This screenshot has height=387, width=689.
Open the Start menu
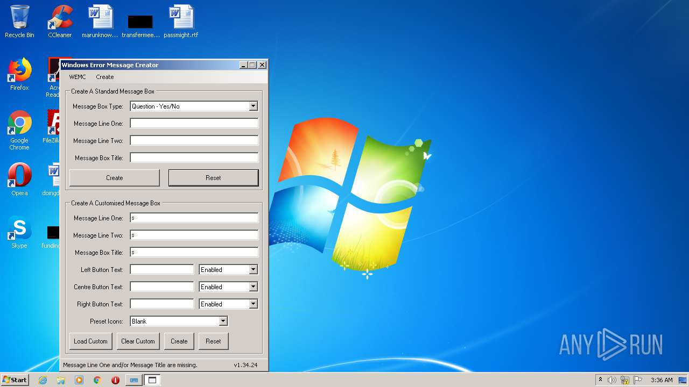[15, 380]
